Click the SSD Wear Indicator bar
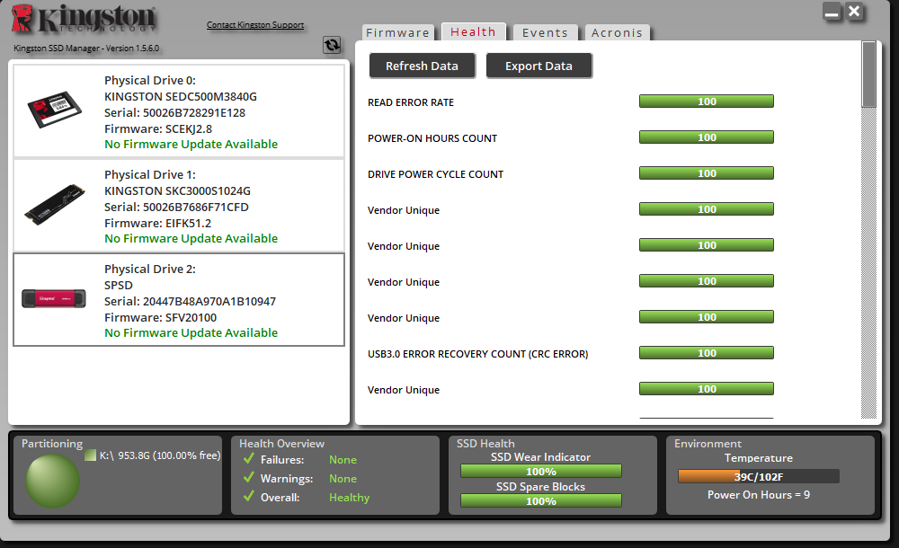Viewport: 899px width, 548px height. pos(540,471)
